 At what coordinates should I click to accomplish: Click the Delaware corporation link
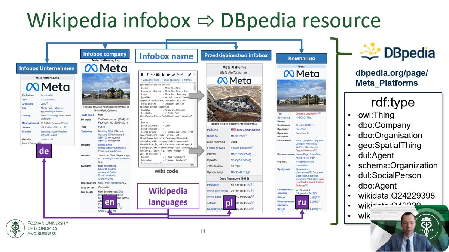click(x=306, y=113)
